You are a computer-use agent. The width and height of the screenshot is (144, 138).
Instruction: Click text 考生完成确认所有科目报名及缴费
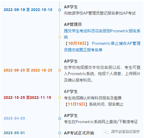(x=93, y=98)
